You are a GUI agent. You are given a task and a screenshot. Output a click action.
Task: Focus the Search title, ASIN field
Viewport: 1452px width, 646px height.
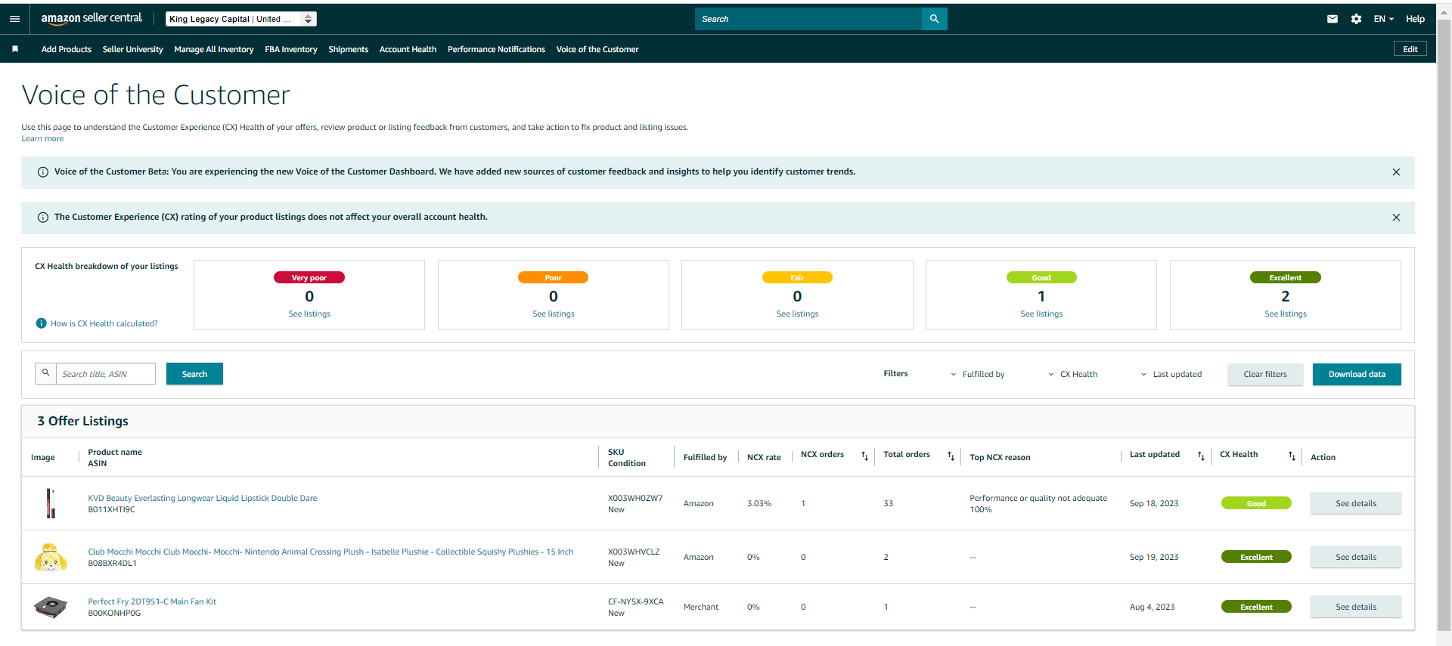(x=106, y=374)
